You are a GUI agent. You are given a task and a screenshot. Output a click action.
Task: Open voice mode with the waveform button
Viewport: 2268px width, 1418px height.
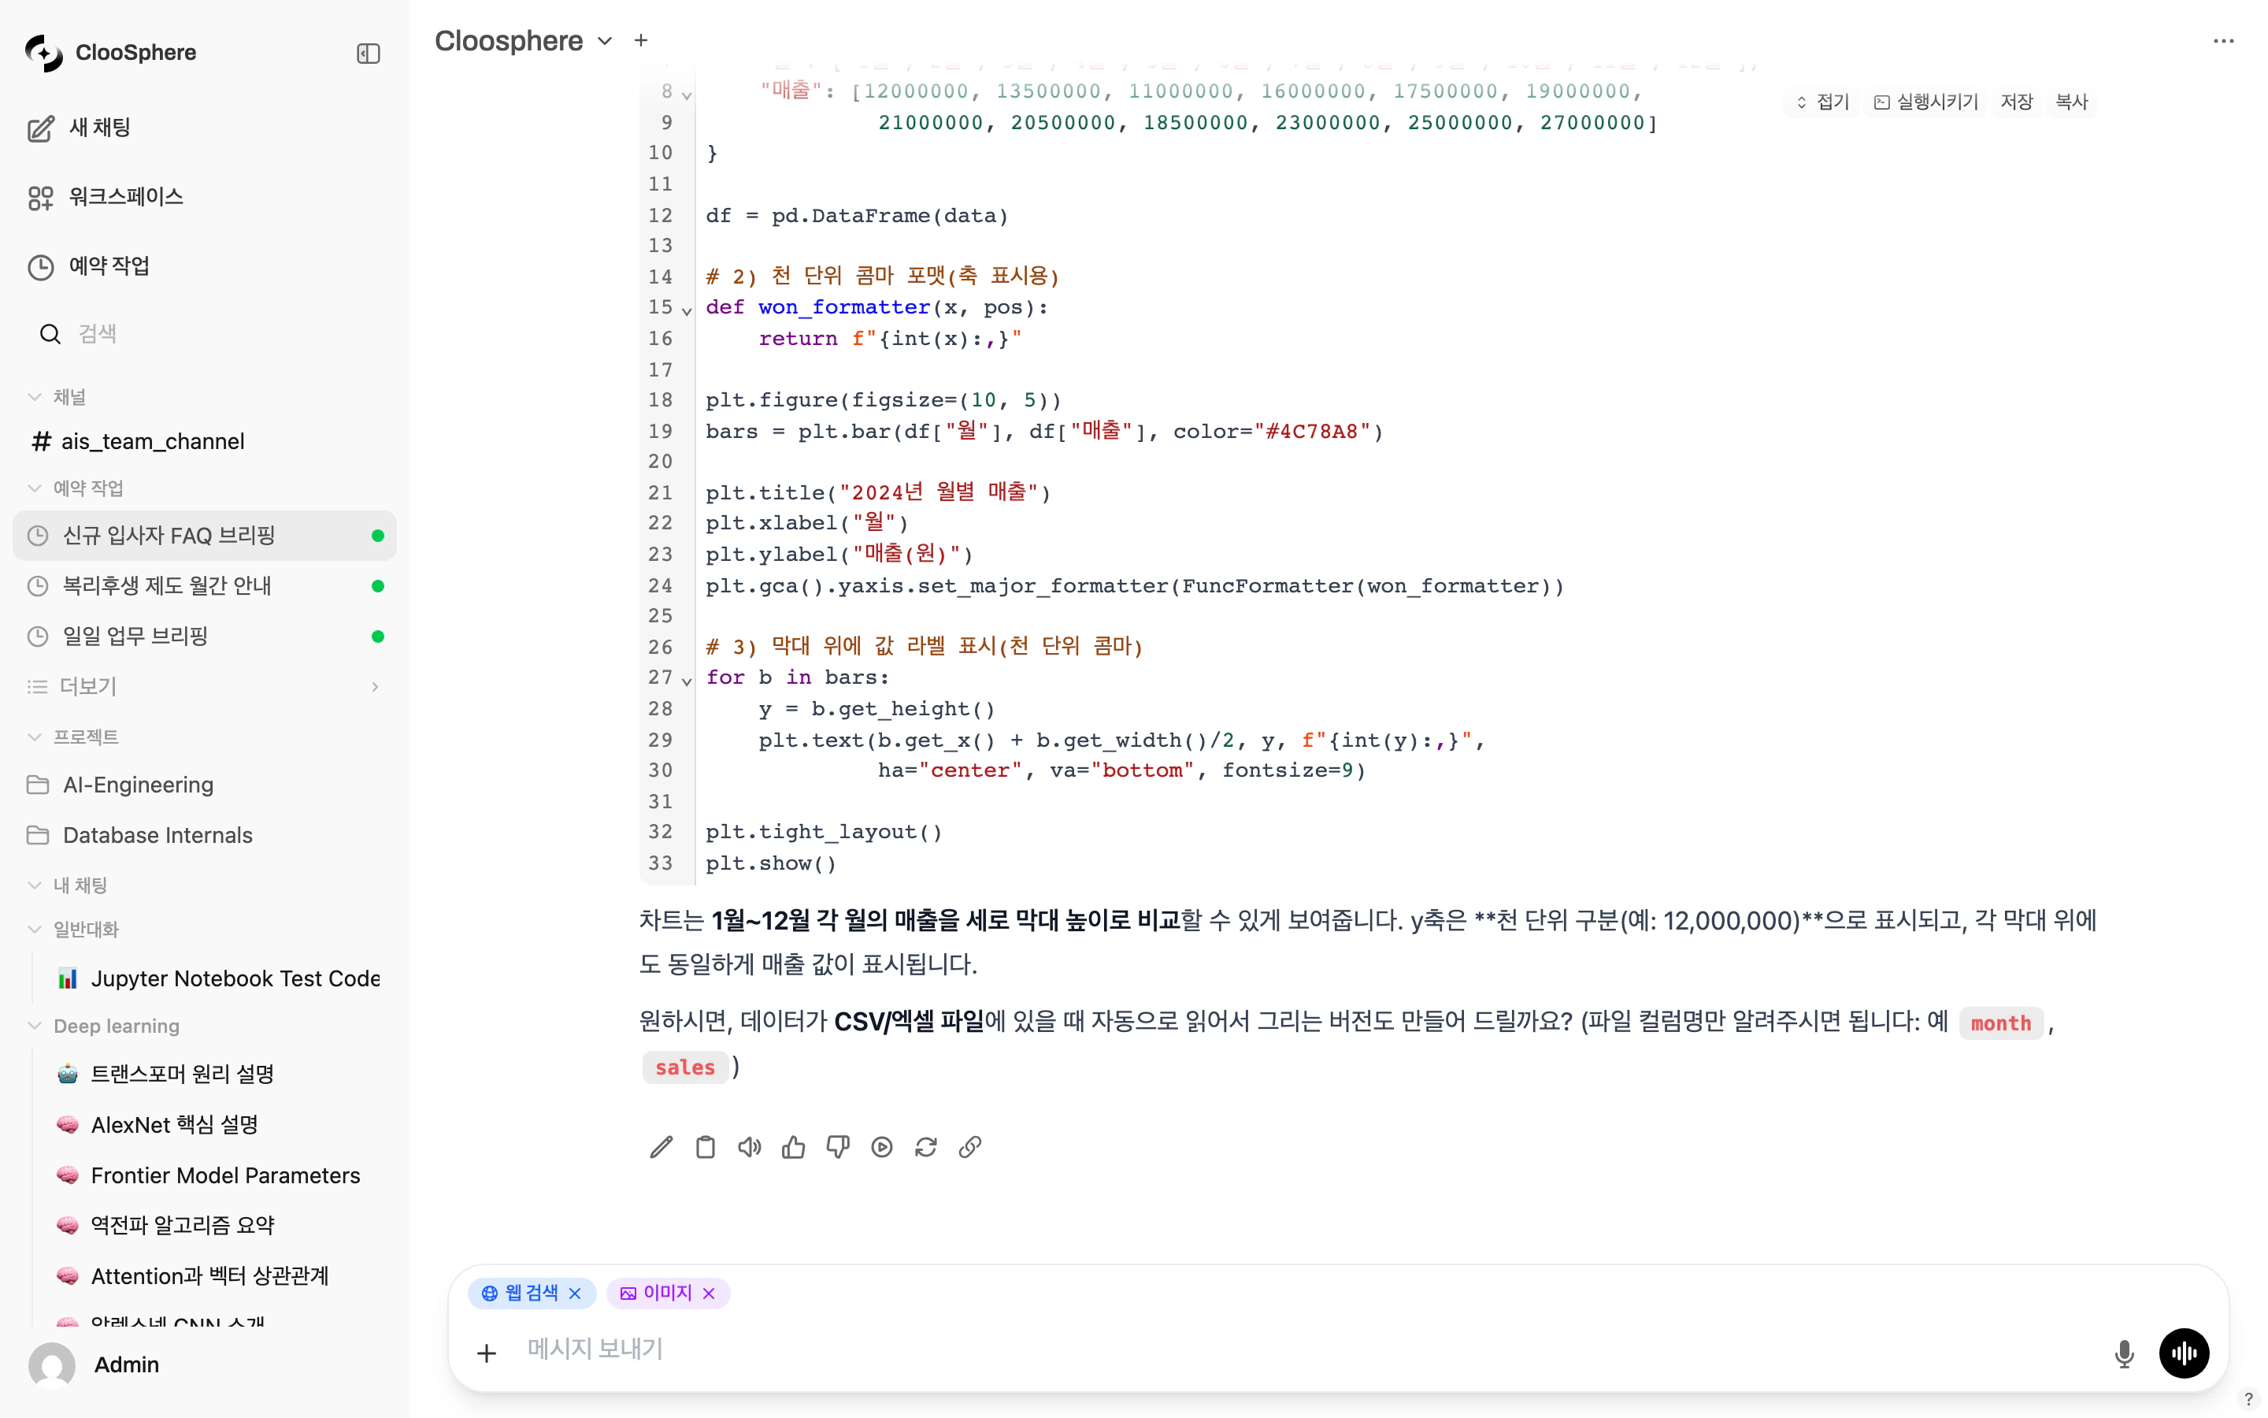tap(2184, 1353)
